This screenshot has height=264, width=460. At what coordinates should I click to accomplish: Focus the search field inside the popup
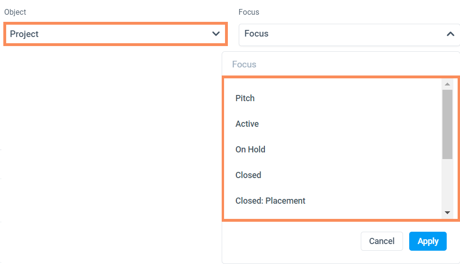coord(332,65)
